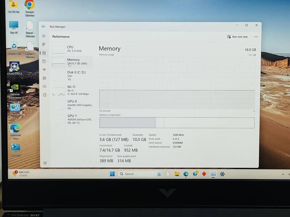Open the GBP/USD widget on taskbar

tap(21, 174)
